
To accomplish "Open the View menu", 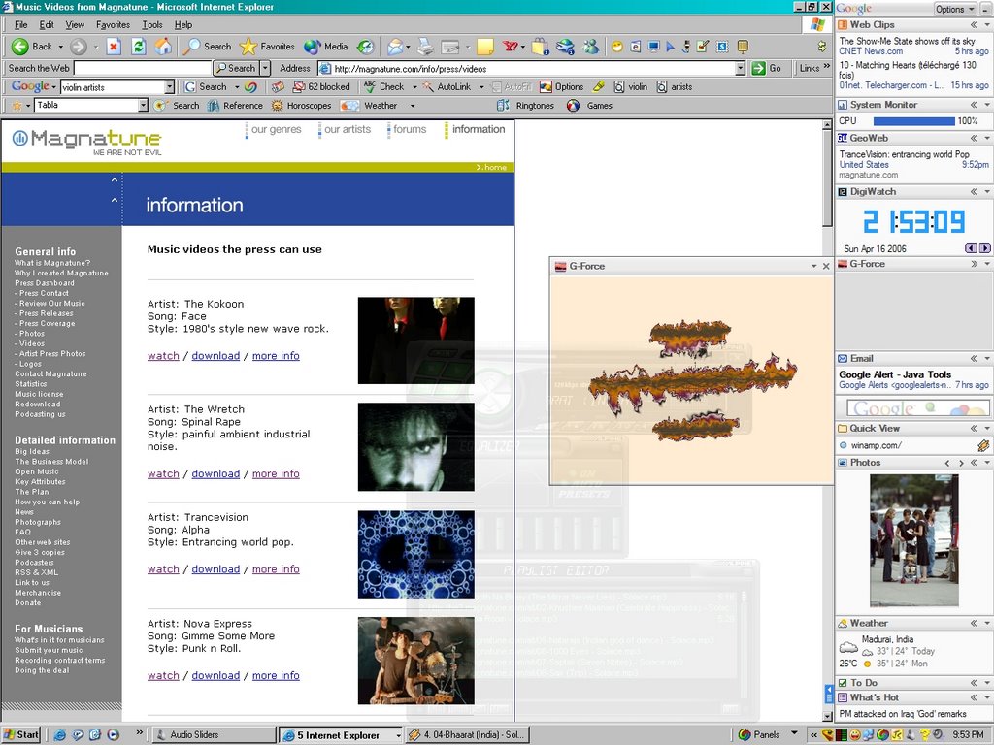I will click(75, 24).
